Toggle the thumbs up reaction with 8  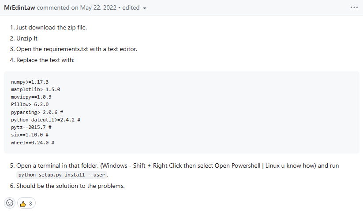26,203
